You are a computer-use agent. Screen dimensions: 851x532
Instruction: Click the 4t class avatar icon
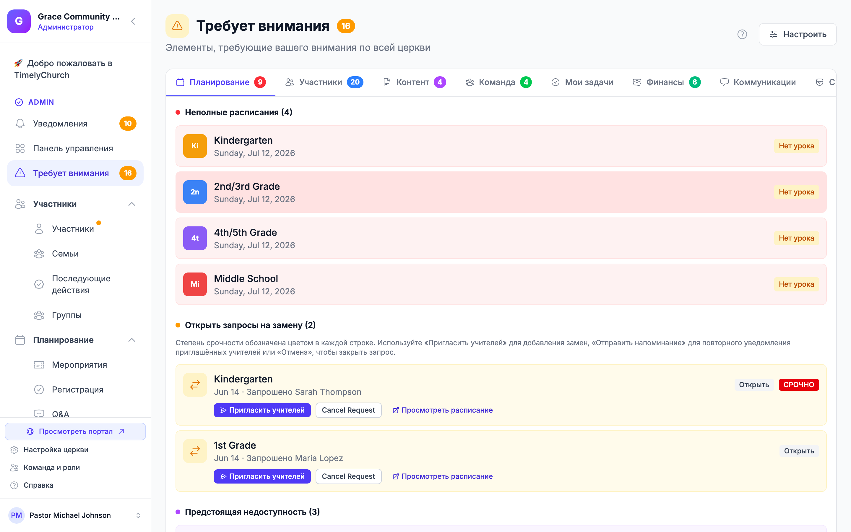(x=195, y=238)
